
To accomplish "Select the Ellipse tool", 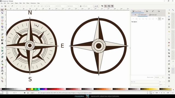I will [x=2, y=20].
